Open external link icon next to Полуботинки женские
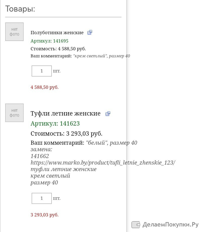202x232 pixels. coord(90,32)
